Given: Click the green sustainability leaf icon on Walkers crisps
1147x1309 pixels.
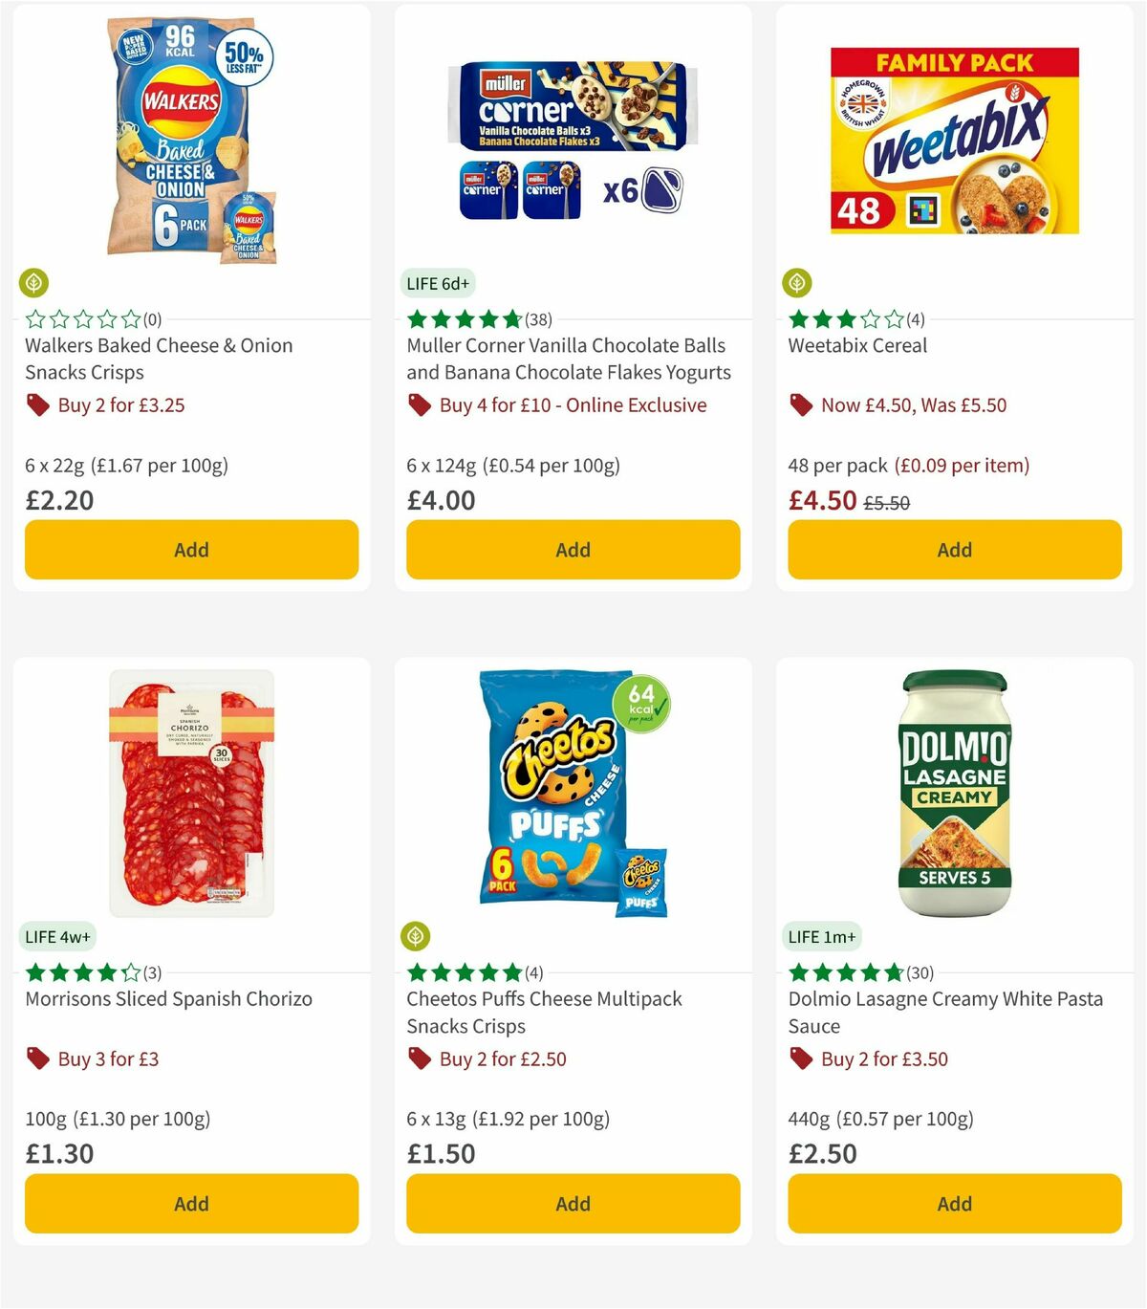Looking at the screenshot, I should pos(35,282).
